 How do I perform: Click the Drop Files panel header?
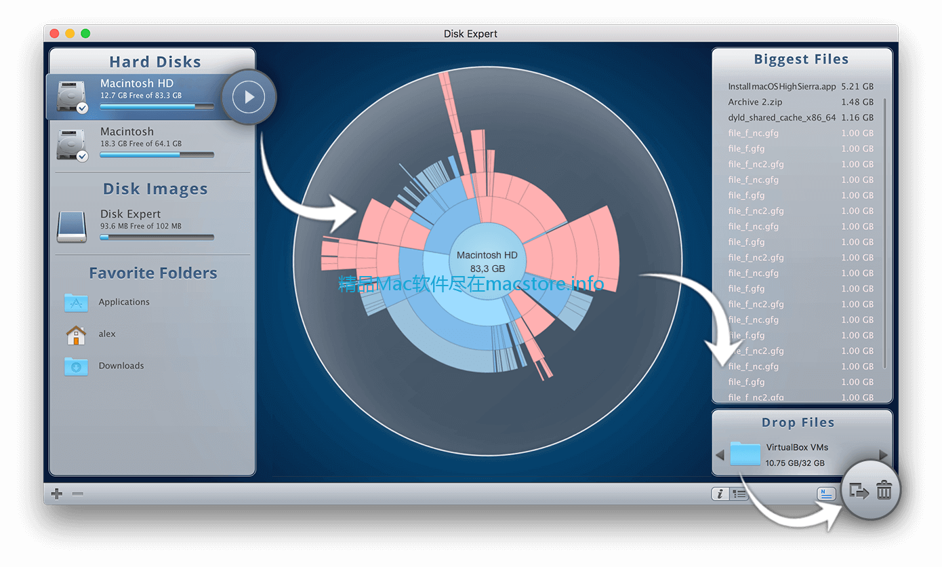click(x=798, y=423)
